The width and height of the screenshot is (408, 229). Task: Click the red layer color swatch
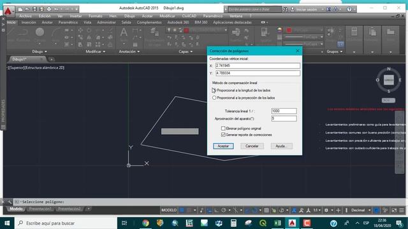(x=186, y=31)
